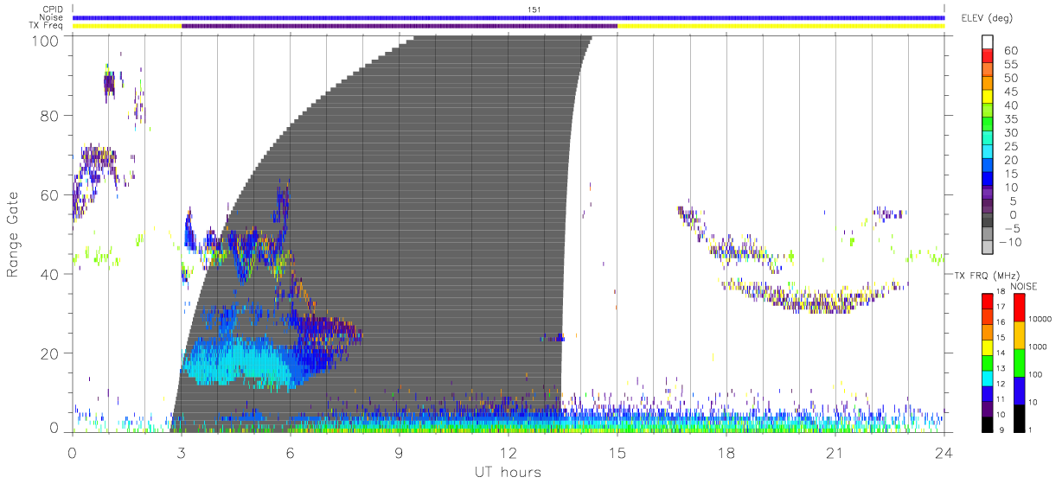Select the red top swatch of the NOISE bar

point(1019,308)
